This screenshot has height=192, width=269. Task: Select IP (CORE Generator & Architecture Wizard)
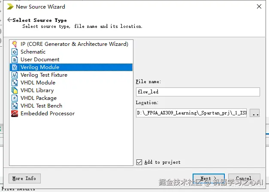pyautogui.click(x=71, y=44)
